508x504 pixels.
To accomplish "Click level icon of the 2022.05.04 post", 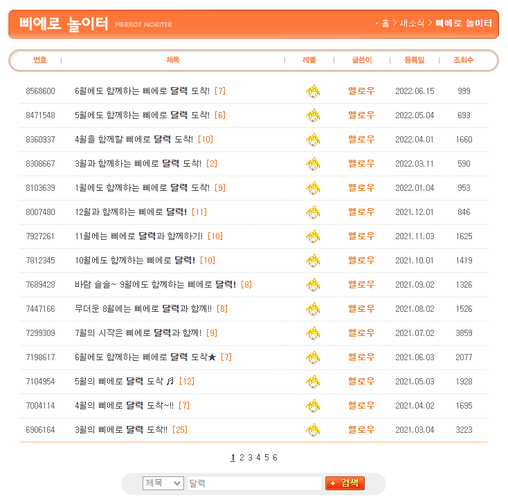I will (x=313, y=115).
